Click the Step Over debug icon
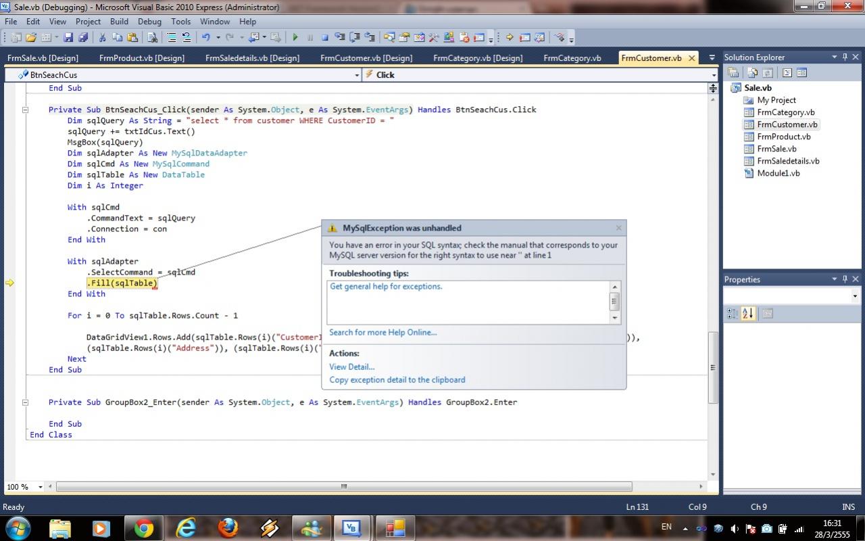 point(355,38)
